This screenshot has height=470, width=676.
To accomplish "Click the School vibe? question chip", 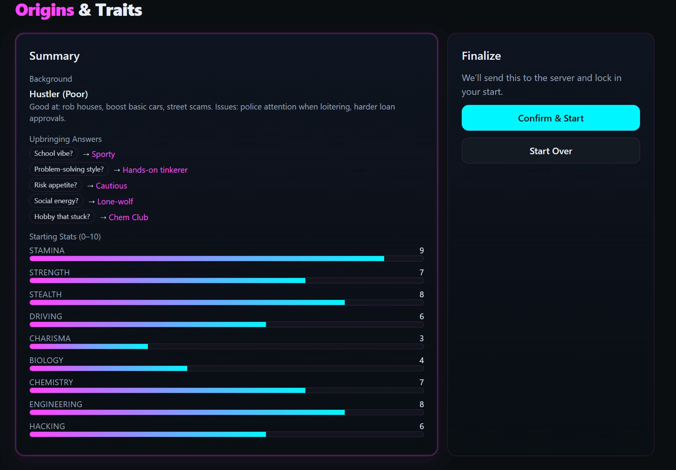I will pyautogui.click(x=53, y=153).
